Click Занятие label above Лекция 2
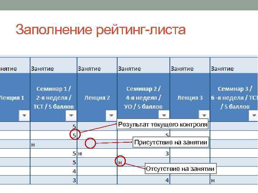This screenshot has height=193, width=258. [89, 69]
